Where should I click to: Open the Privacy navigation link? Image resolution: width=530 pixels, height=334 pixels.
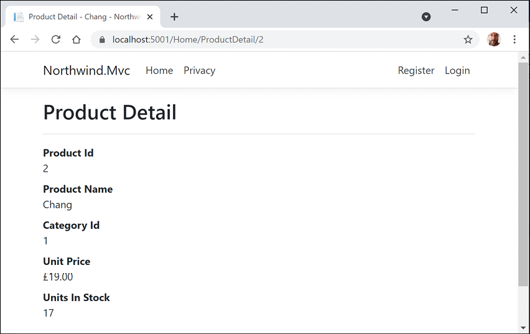pyautogui.click(x=199, y=70)
